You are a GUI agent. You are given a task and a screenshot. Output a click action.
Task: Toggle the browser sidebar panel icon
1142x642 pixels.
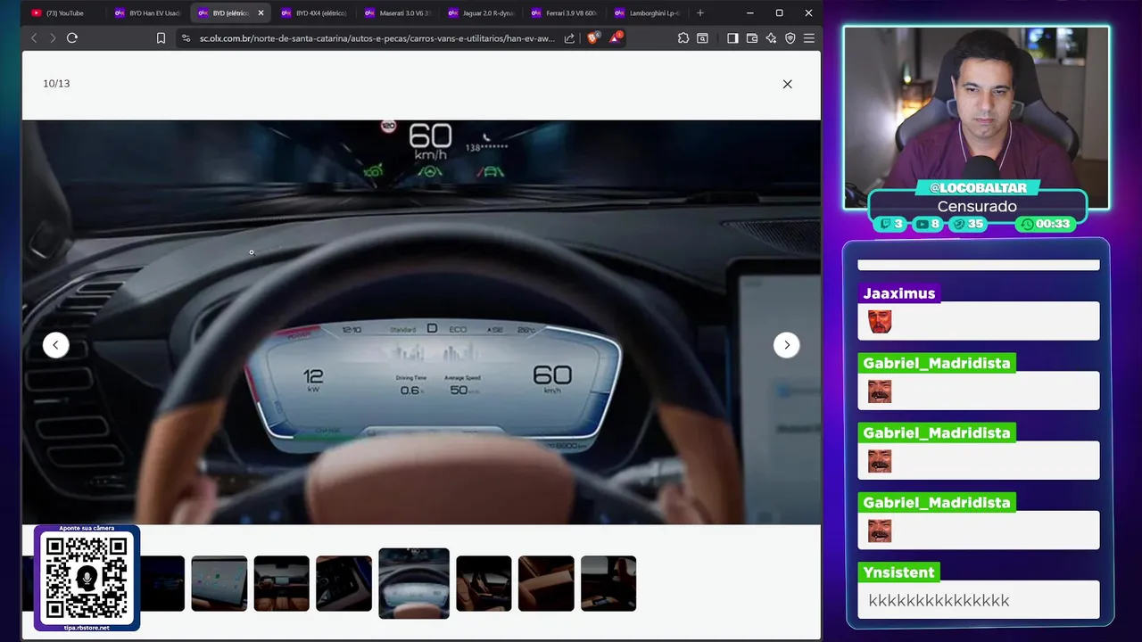tap(732, 38)
